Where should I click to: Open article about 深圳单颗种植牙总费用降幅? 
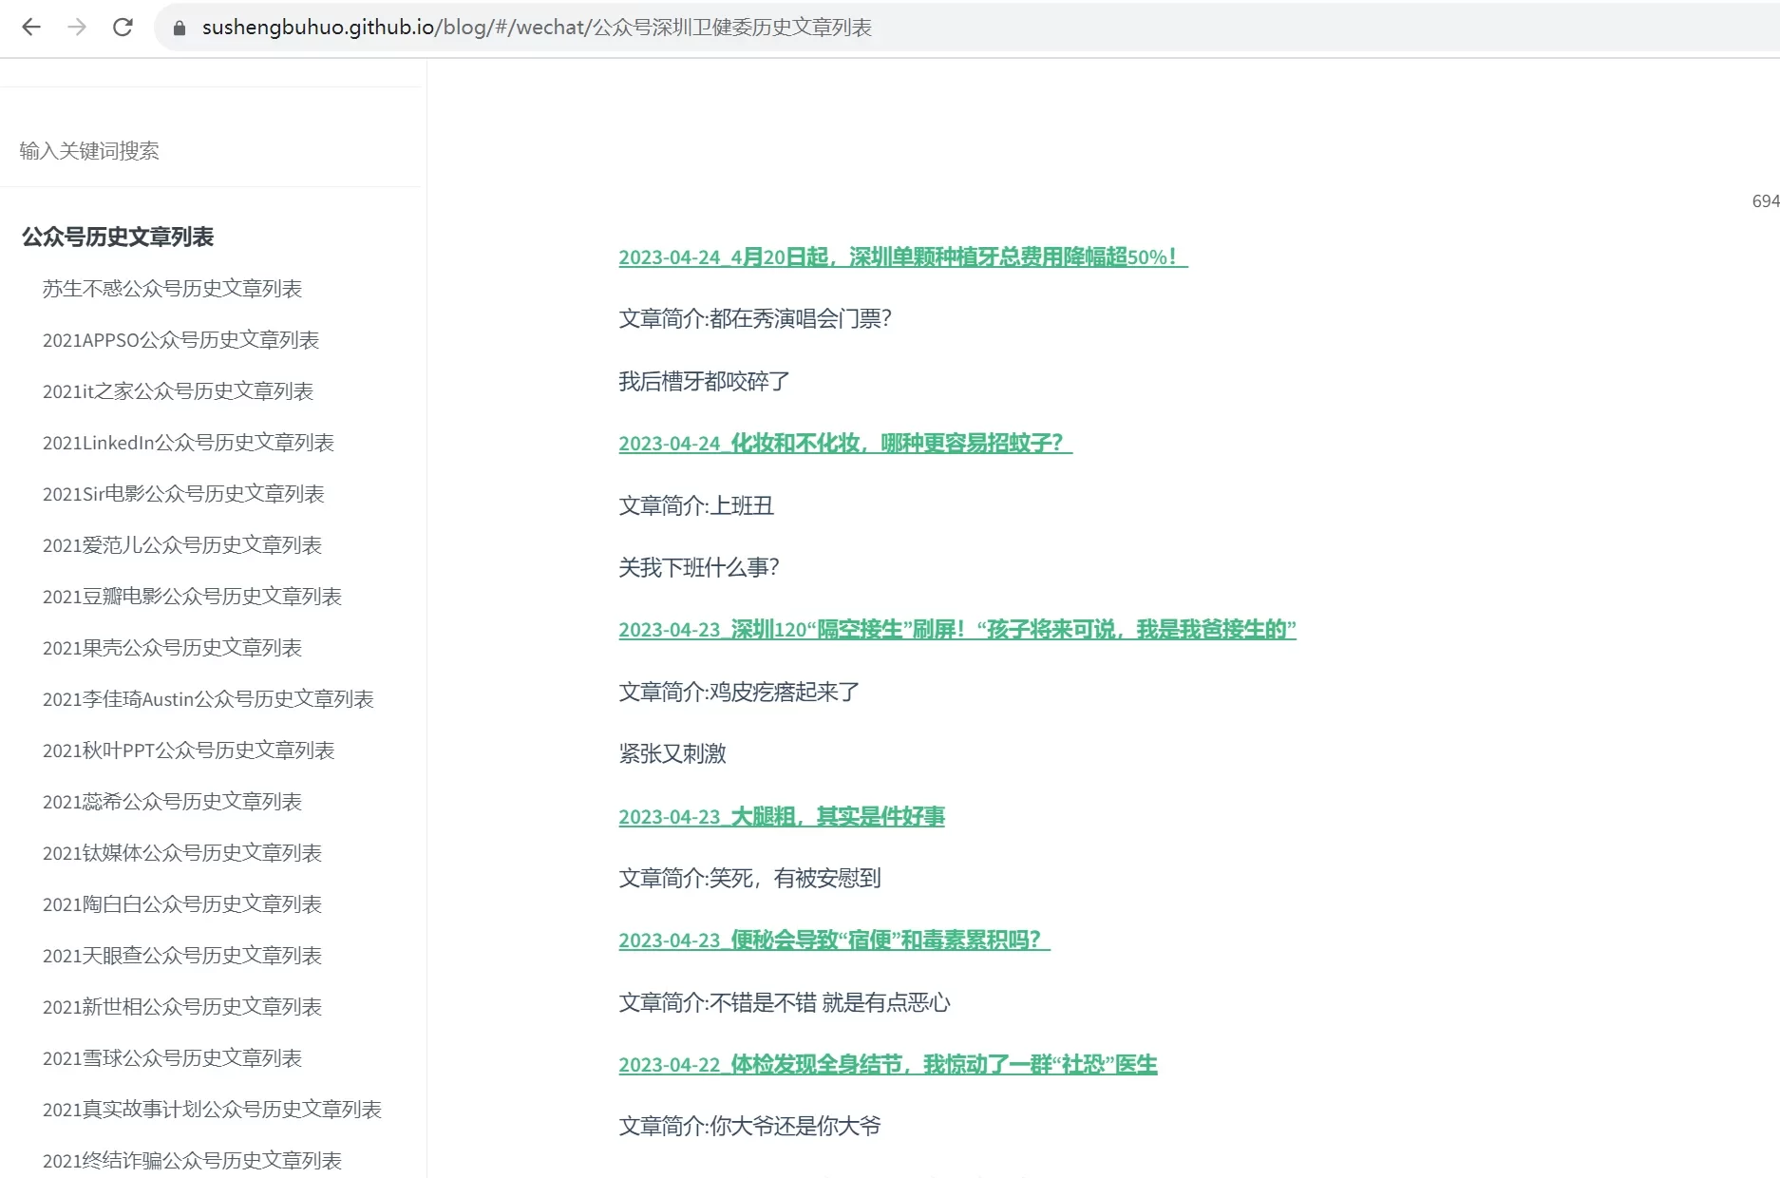coord(902,257)
